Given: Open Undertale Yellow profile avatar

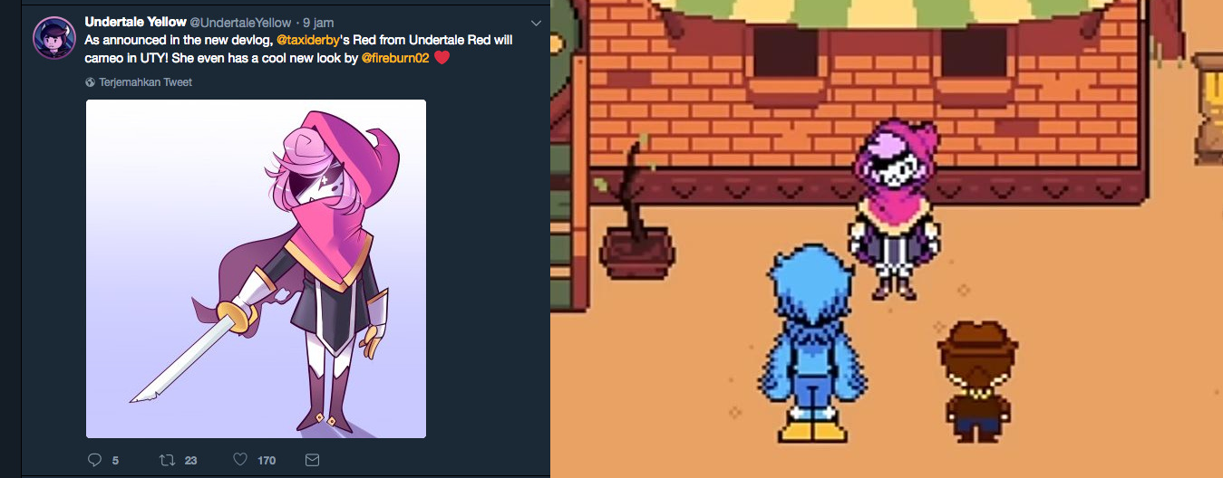Looking at the screenshot, I should point(54,37).
